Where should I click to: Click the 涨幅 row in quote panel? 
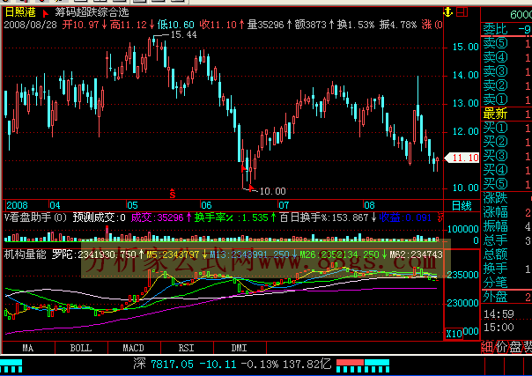coord(507,212)
